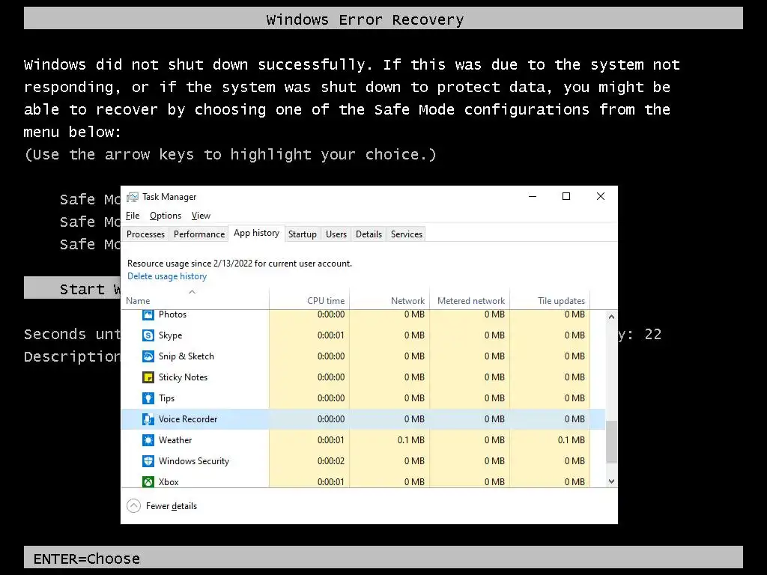767x575 pixels.
Task: Select first Safe Mode option in recovery menu
Action: click(x=90, y=199)
